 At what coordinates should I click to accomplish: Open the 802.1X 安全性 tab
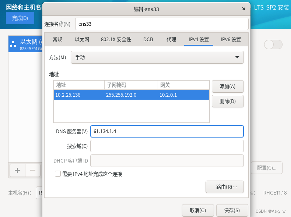116,39
